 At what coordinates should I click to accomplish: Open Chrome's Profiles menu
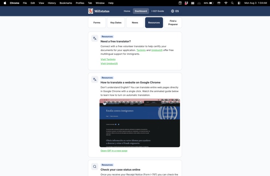point(80,3)
